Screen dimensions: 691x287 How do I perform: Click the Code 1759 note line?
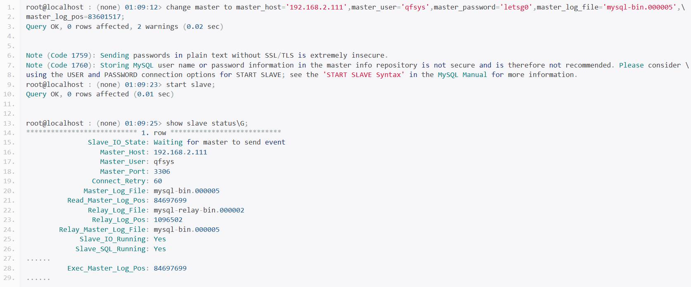pyautogui.click(x=207, y=55)
